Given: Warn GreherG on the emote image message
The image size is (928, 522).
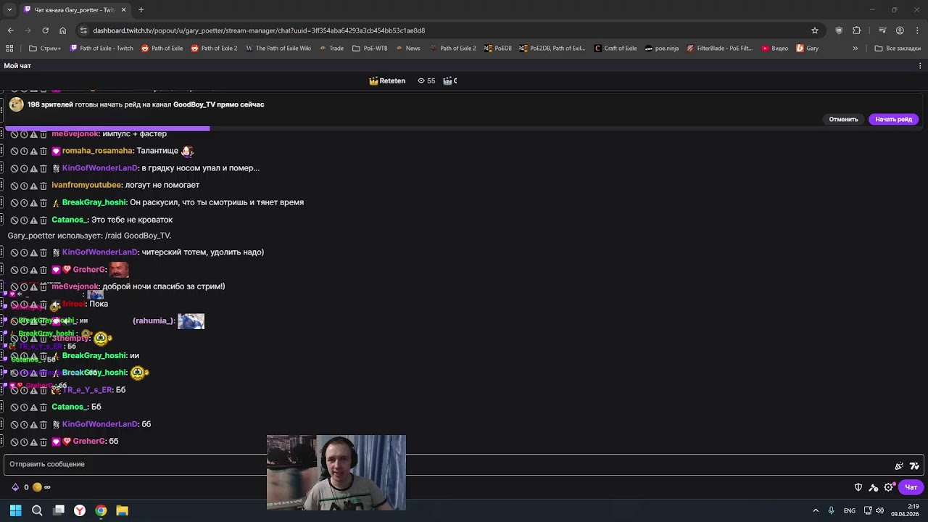Looking at the screenshot, I should pyautogui.click(x=33, y=270).
